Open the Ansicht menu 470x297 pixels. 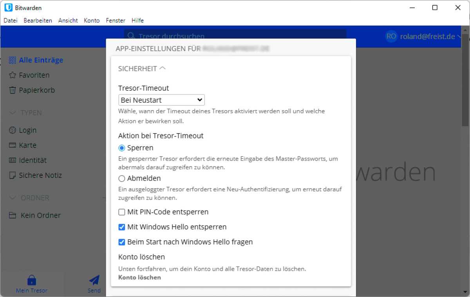pos(68,20)
